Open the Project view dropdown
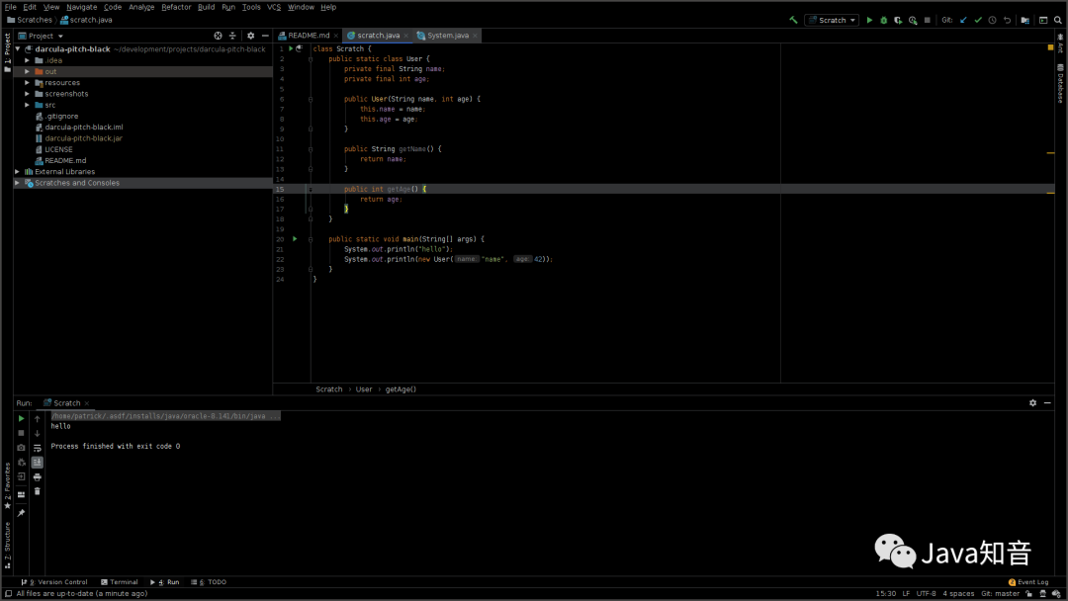Screen dimensions: 1068x601 41,36
